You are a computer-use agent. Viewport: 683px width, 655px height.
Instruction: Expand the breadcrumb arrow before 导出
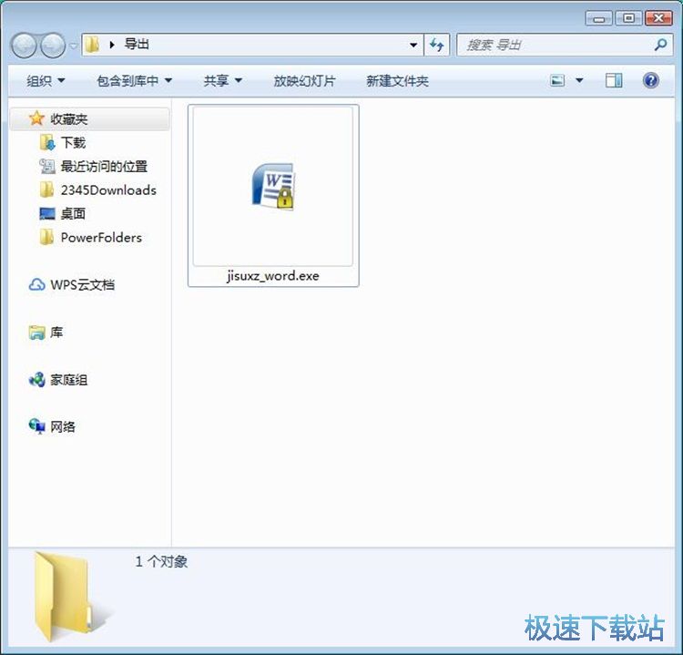coord(112,45)
